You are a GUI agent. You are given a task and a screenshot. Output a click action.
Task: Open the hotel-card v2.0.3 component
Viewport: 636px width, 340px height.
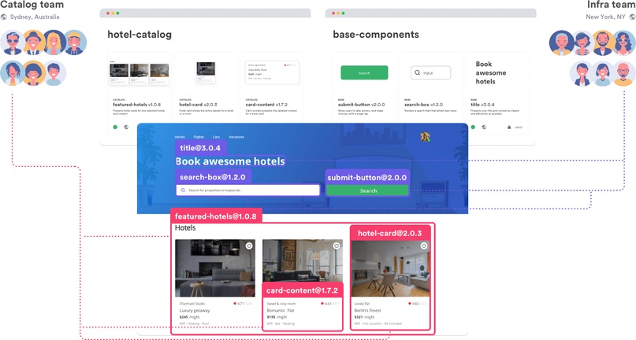pyautogui.click(x=198, y=105)
